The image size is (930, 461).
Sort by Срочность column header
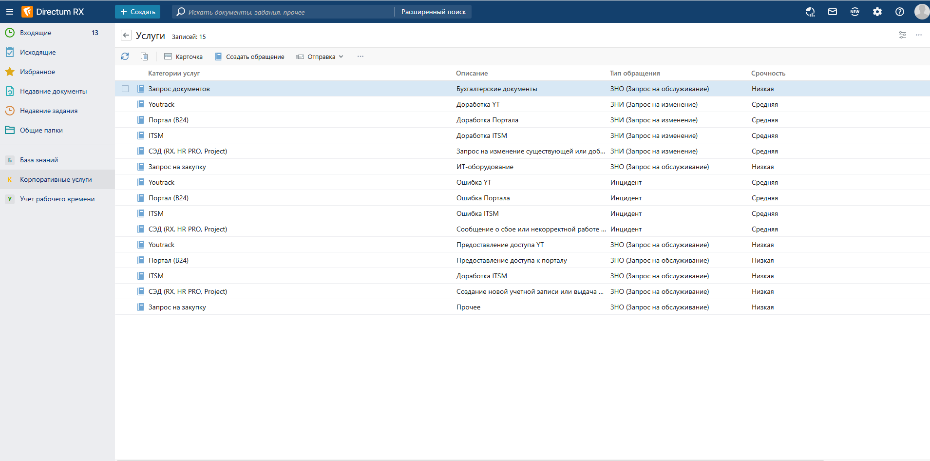point(768,73)
